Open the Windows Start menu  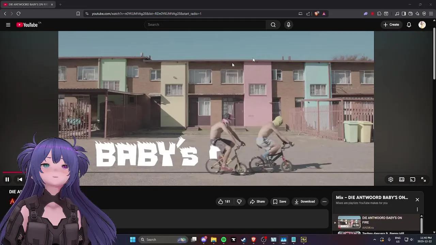(x=133, y=240)
